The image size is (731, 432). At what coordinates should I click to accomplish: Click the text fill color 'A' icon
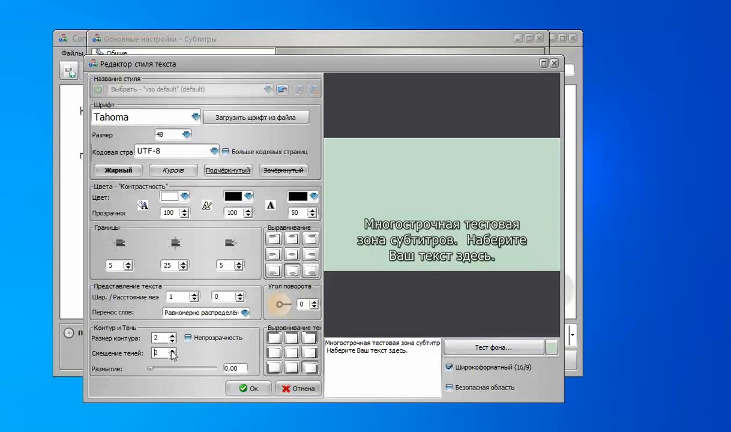pyautogui.click(x=143, y=205)
